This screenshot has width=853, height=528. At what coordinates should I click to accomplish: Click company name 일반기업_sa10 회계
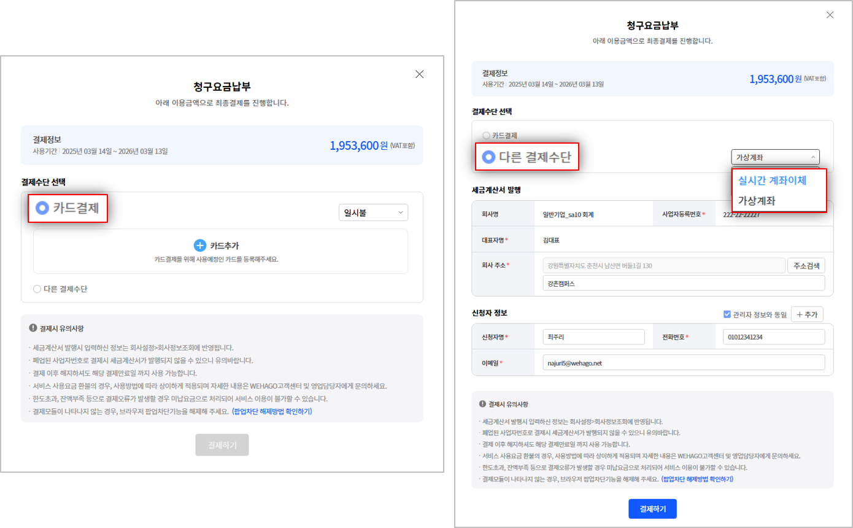(568, 215)
